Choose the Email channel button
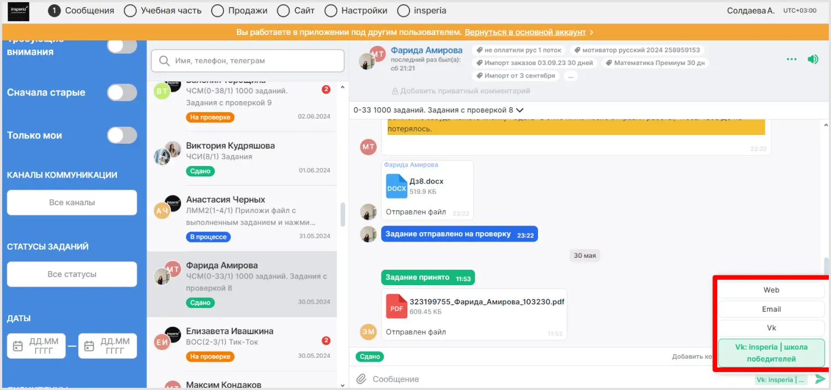The width and height of the screenshot is (831, 390). pyautogui.click(x=771, y=309)
